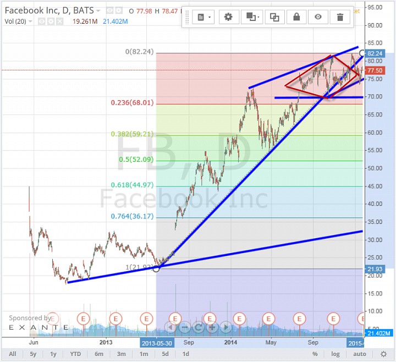Open chart properties gear at bottom right
This screenshot has height=362, width=396.
click(383, 354)
